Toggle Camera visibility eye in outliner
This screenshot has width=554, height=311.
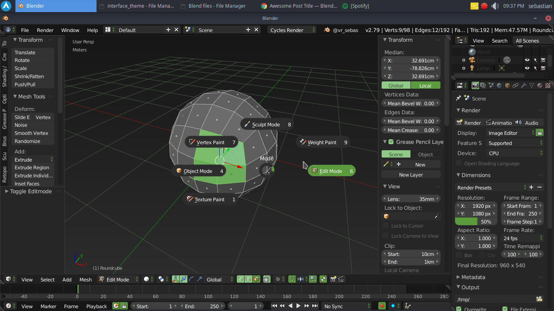pos(527,60)
